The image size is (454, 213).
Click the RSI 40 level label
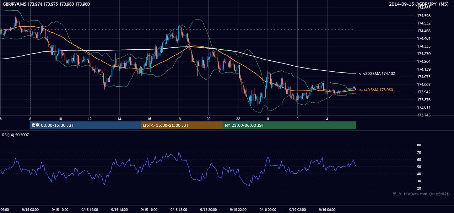419,174
